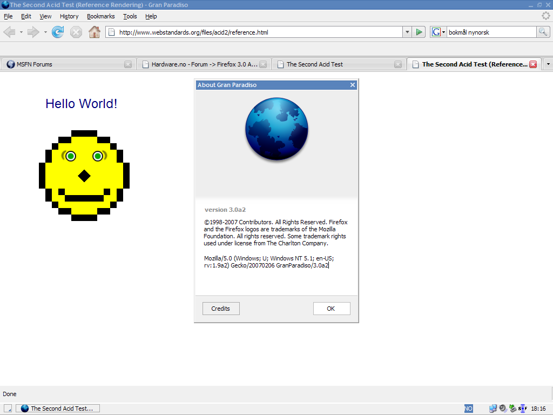The height and width of the screenshot is (415, 553).
Task: Open the File menu
Action: tap(8, 16)
